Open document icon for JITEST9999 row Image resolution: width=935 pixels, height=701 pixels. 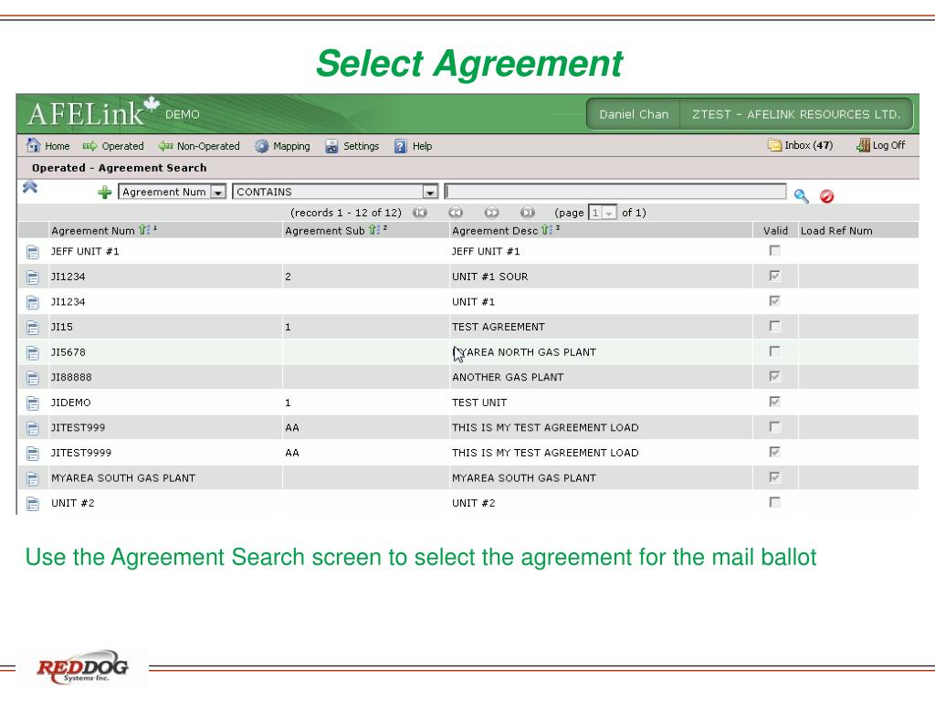pos(33,453)
